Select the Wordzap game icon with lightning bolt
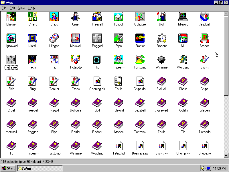The height and width of the screenshot is (172, 229). (x=183, y=60)
